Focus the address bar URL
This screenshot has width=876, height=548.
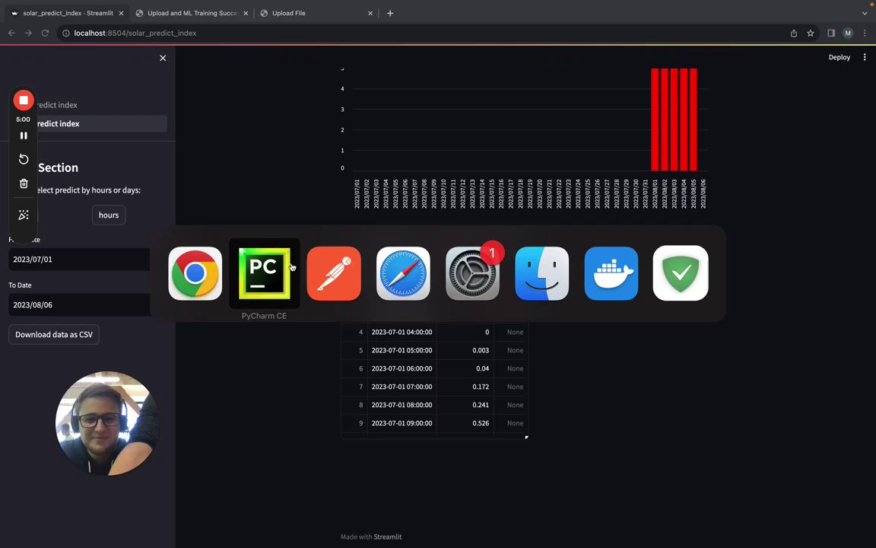(135, 33)
